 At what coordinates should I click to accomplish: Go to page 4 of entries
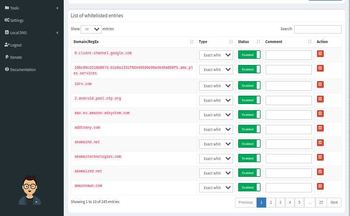(x=290, y=203)
